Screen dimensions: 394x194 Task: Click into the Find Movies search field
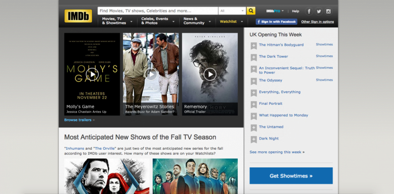(x=158, y=11)
